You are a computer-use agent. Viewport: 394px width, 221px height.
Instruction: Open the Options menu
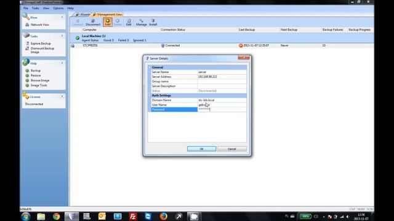pyautogui.click(x=58, y=8)
